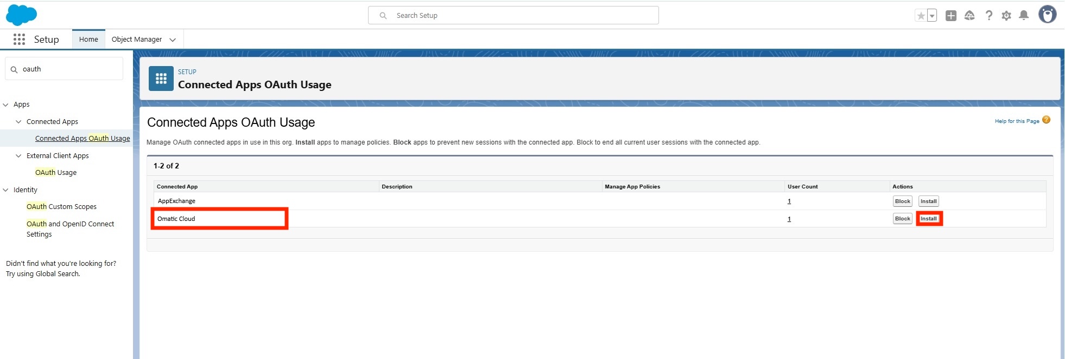The height and width of the screenshot is (359, 1065).
Task: Click the User Count column header
Action: (802, 187)
